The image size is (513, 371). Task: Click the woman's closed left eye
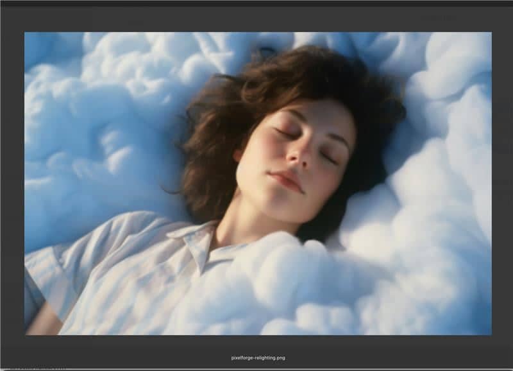tap(328, 157)
